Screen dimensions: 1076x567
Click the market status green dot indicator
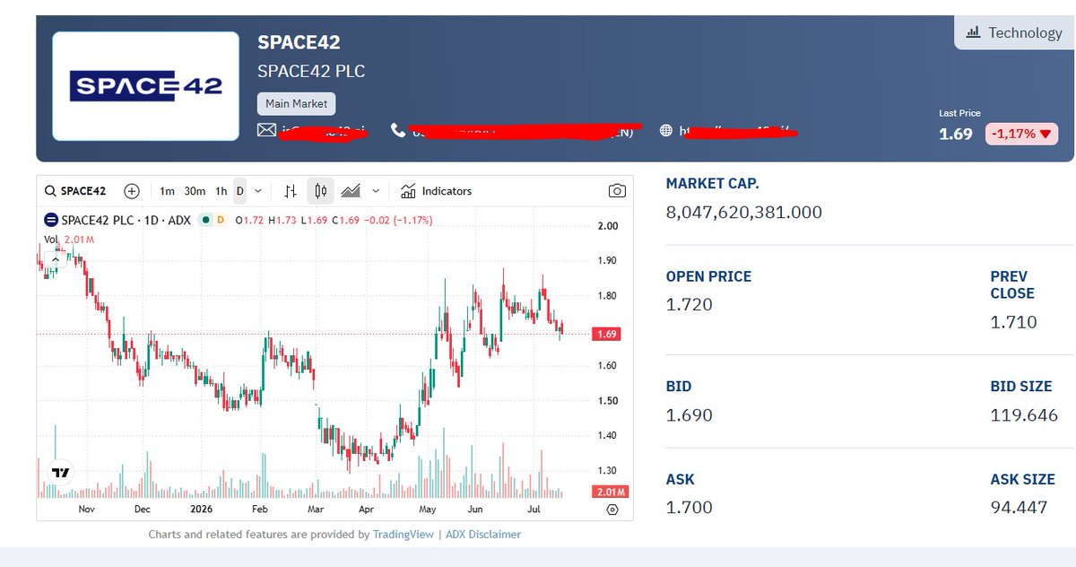click(204, 220)
